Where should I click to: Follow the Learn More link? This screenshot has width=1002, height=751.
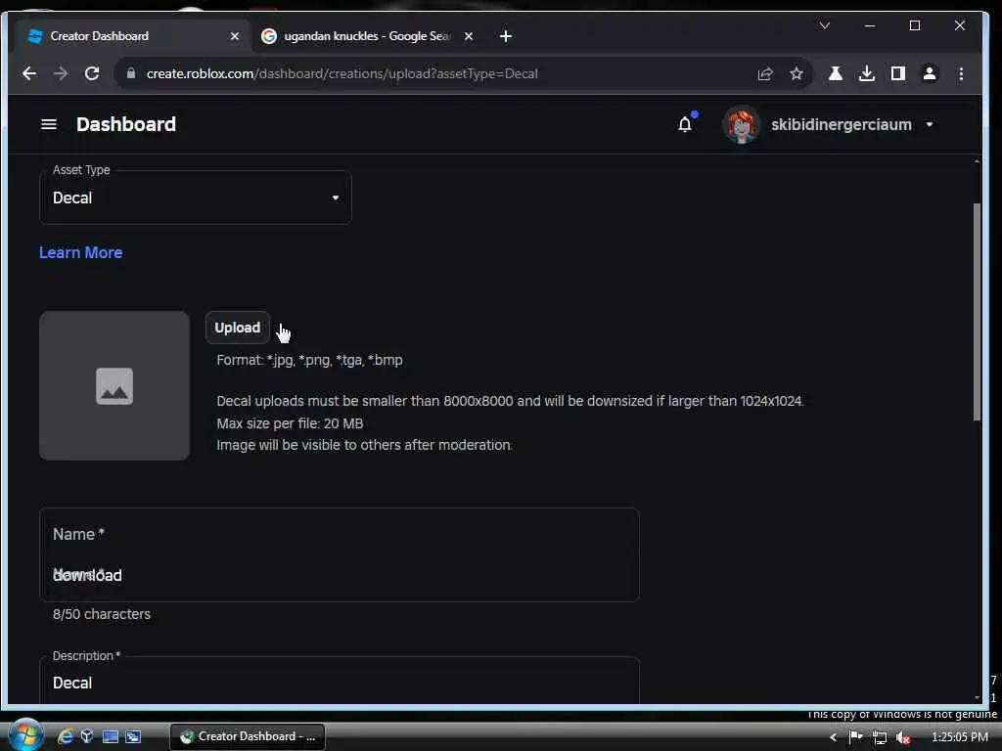coord(80,252)
